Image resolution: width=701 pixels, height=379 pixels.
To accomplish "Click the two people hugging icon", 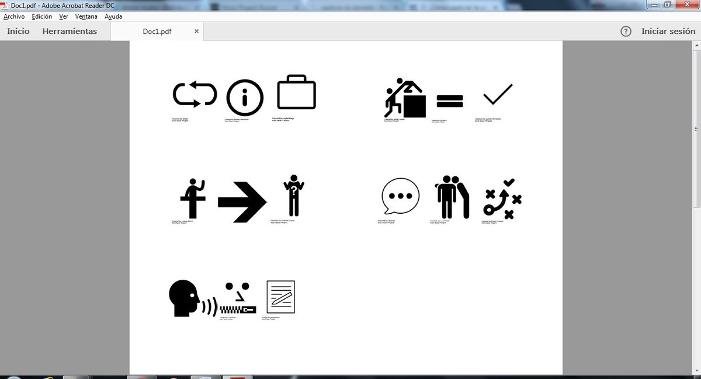I will [453, 197].
